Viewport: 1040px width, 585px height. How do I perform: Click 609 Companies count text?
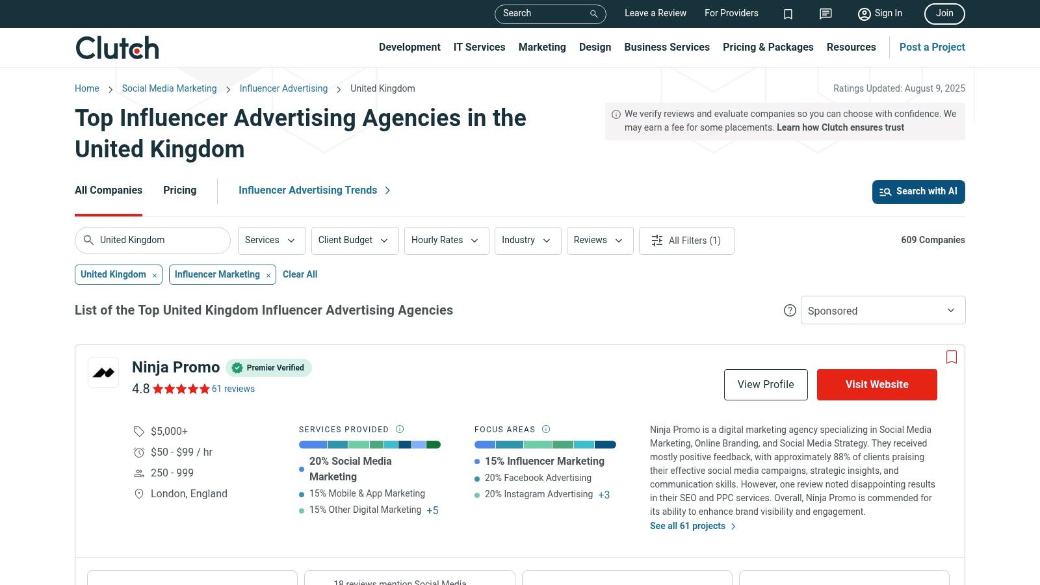[x=933, y=240]
